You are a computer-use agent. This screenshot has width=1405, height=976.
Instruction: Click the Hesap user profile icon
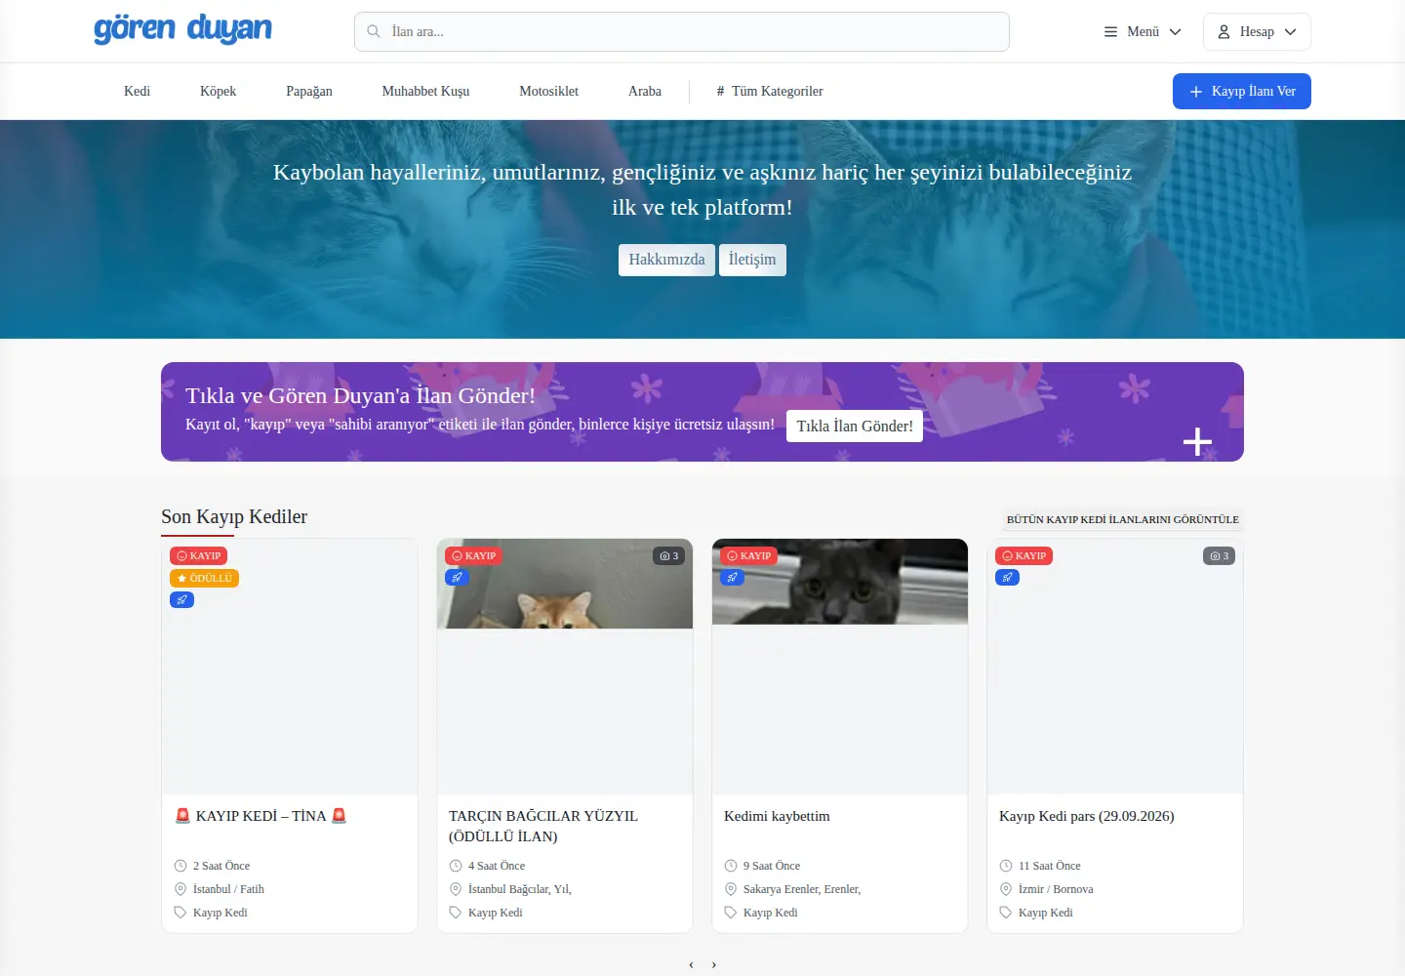(1224, 31)
